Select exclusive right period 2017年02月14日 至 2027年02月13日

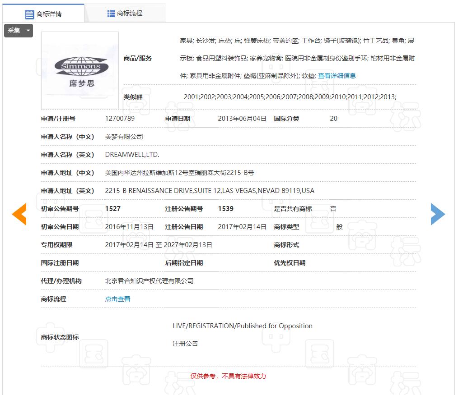[x=159, y=245]
